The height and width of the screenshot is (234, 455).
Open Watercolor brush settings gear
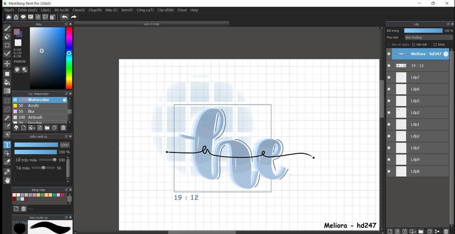click(65, 100)
